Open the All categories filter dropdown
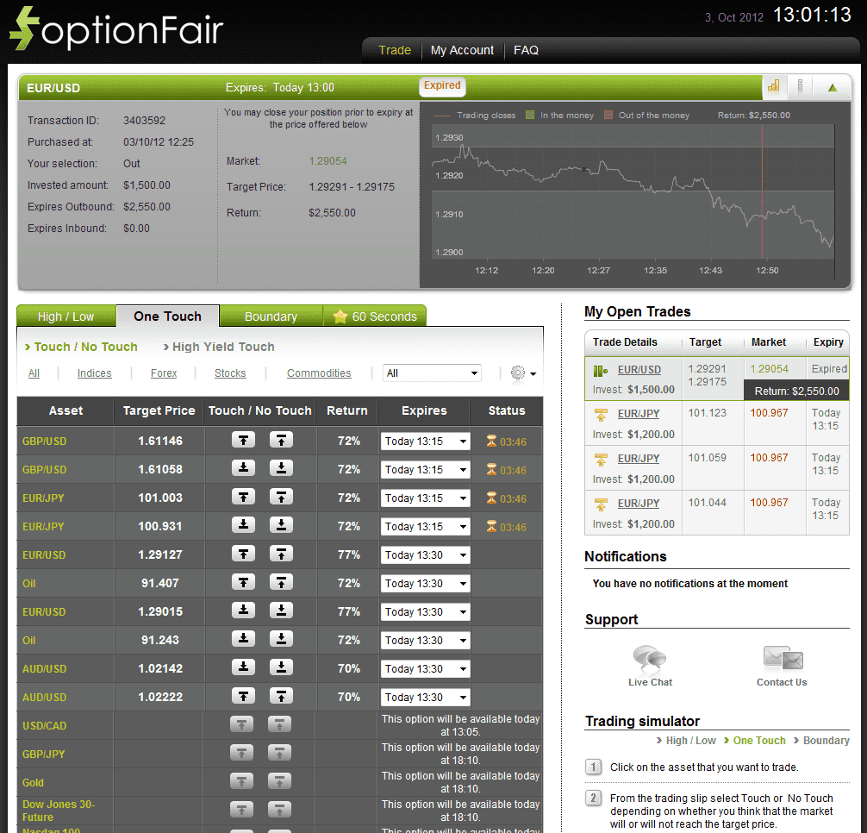Screen dimensions: 867x833 (432, 372)
